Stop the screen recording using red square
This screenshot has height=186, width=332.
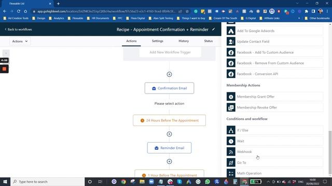[4, 69]
